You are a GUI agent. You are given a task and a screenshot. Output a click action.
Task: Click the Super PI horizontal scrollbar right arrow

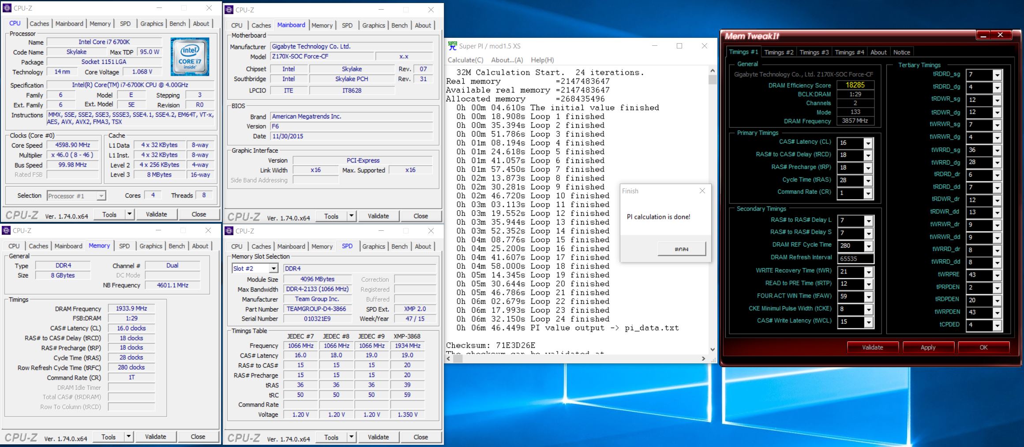[x=703, y=359]
